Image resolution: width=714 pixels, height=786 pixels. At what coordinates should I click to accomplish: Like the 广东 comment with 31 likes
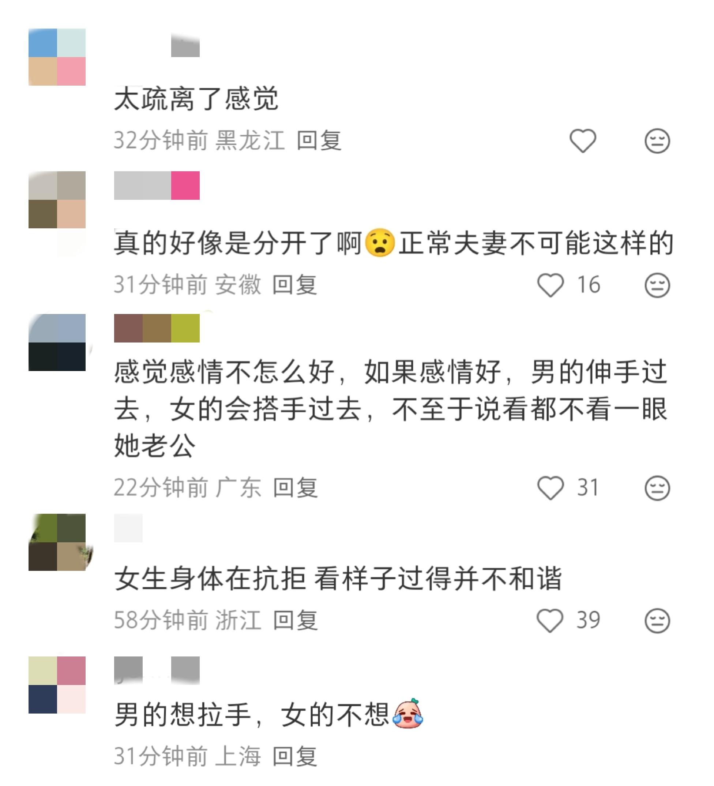(550, 488)
